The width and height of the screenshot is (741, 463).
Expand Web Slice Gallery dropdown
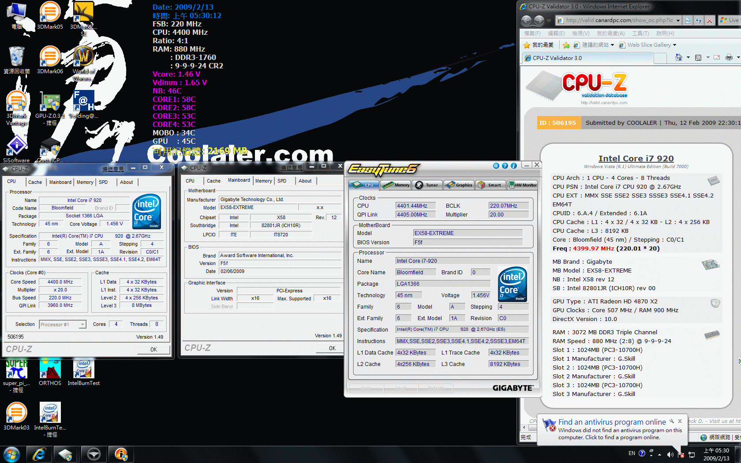click(674, 45)
